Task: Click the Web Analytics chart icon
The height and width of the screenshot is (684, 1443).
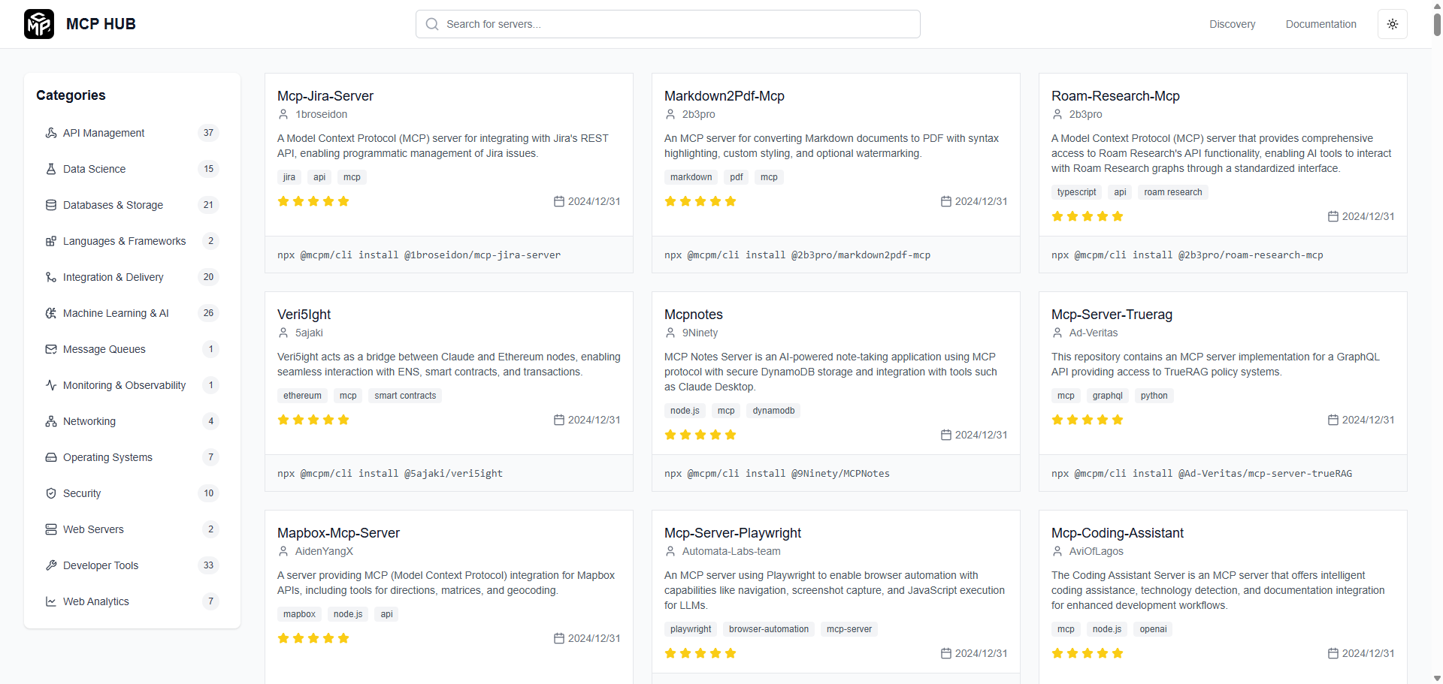Action: click(x=51, y=601)
